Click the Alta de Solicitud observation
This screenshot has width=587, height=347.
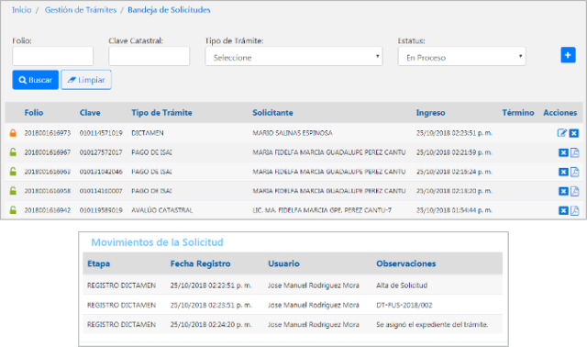(x=402, y=285)
